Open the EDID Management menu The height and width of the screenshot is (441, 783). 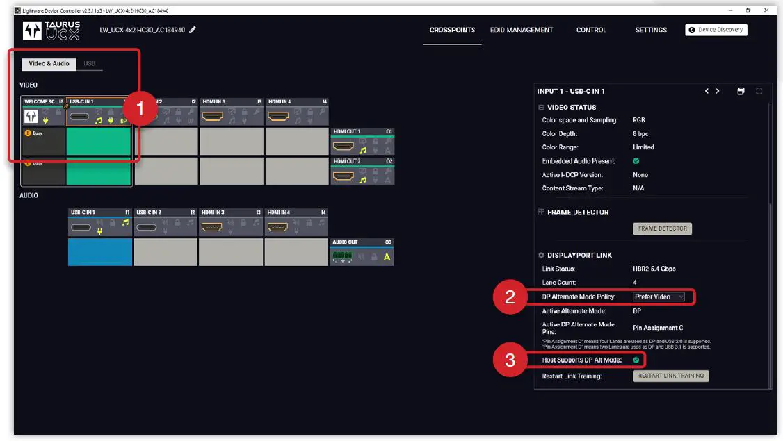[522, 30]
